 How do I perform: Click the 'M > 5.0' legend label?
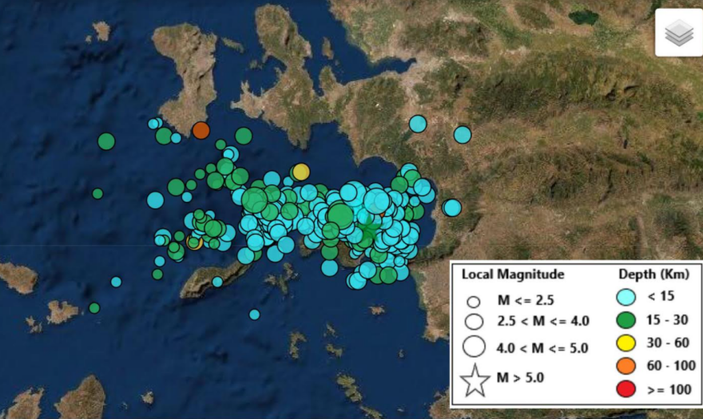click(520, 377)
